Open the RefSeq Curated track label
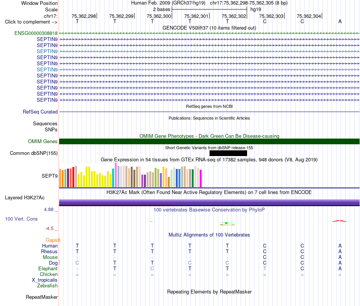This screenshot has height=306, width=360. pos(40,112)
